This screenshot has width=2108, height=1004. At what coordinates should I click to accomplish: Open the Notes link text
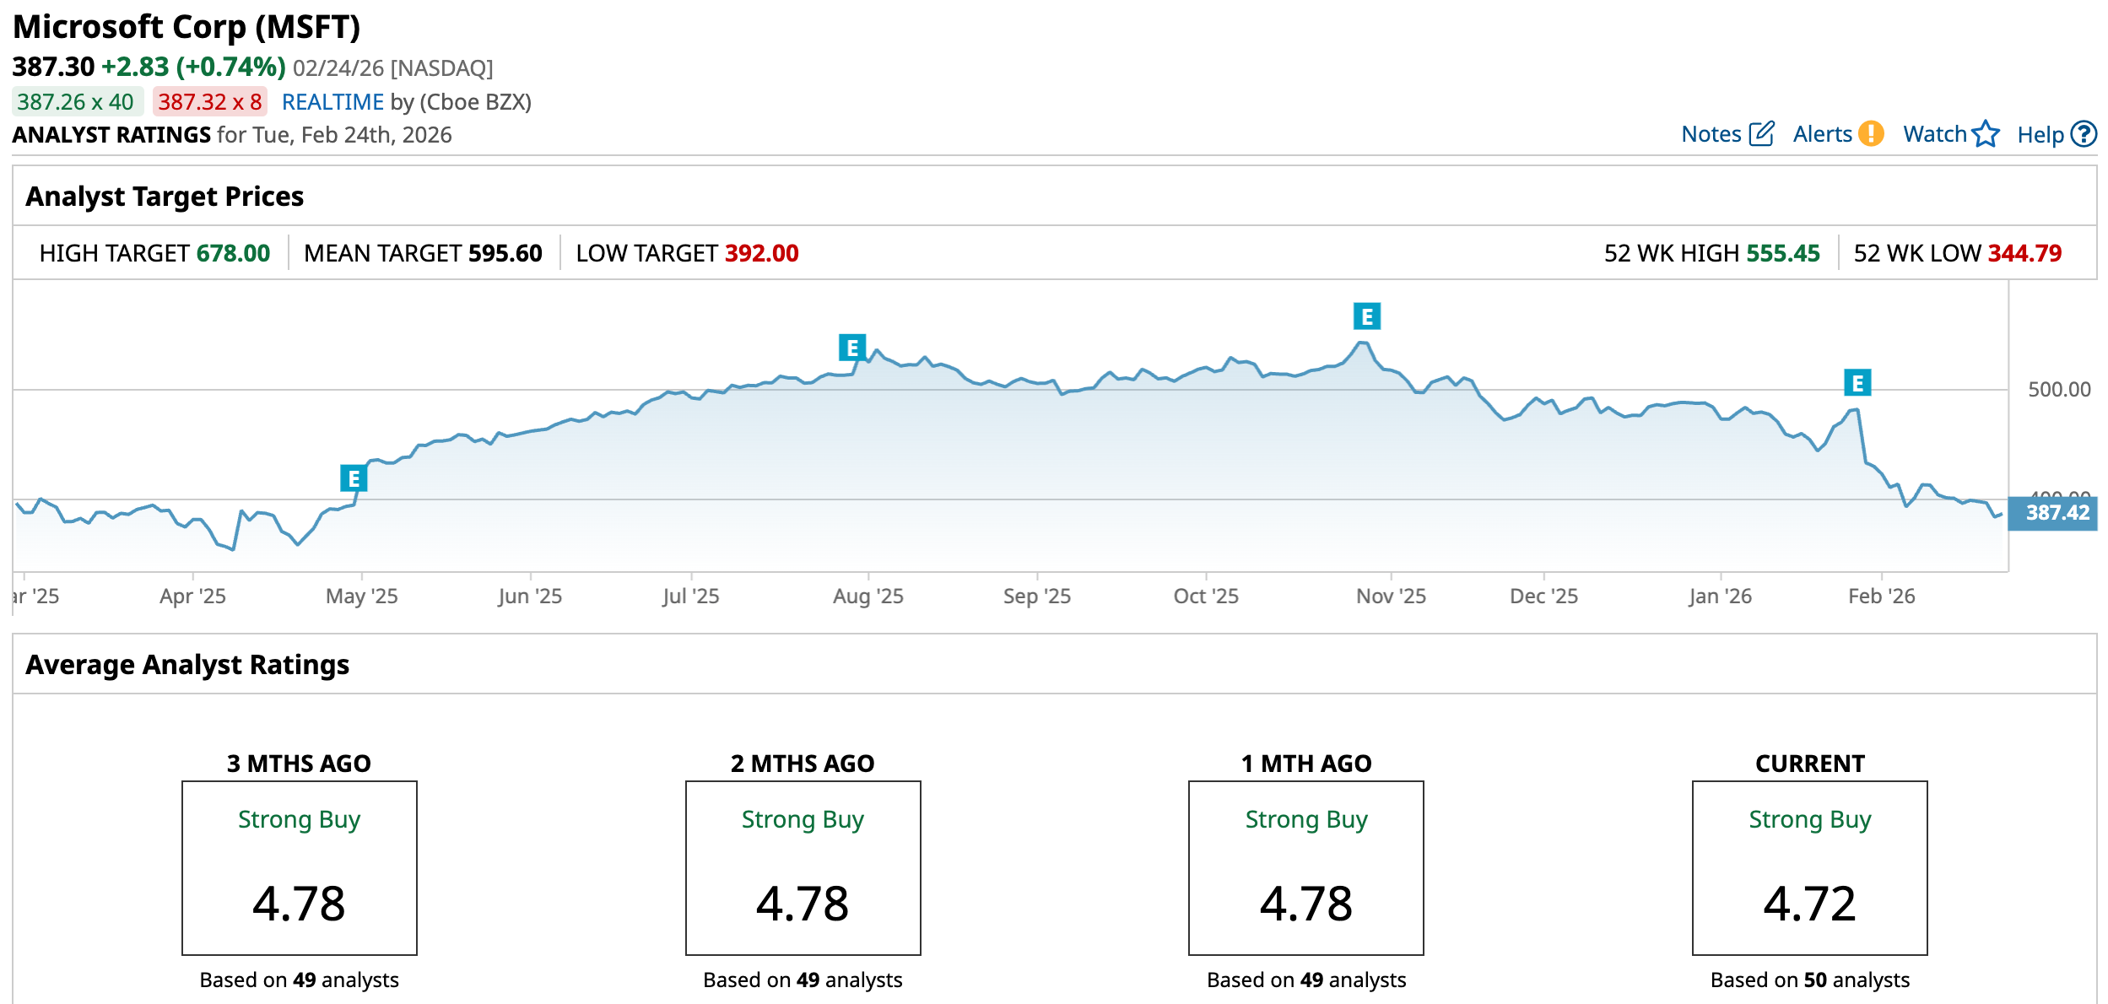1711,134
